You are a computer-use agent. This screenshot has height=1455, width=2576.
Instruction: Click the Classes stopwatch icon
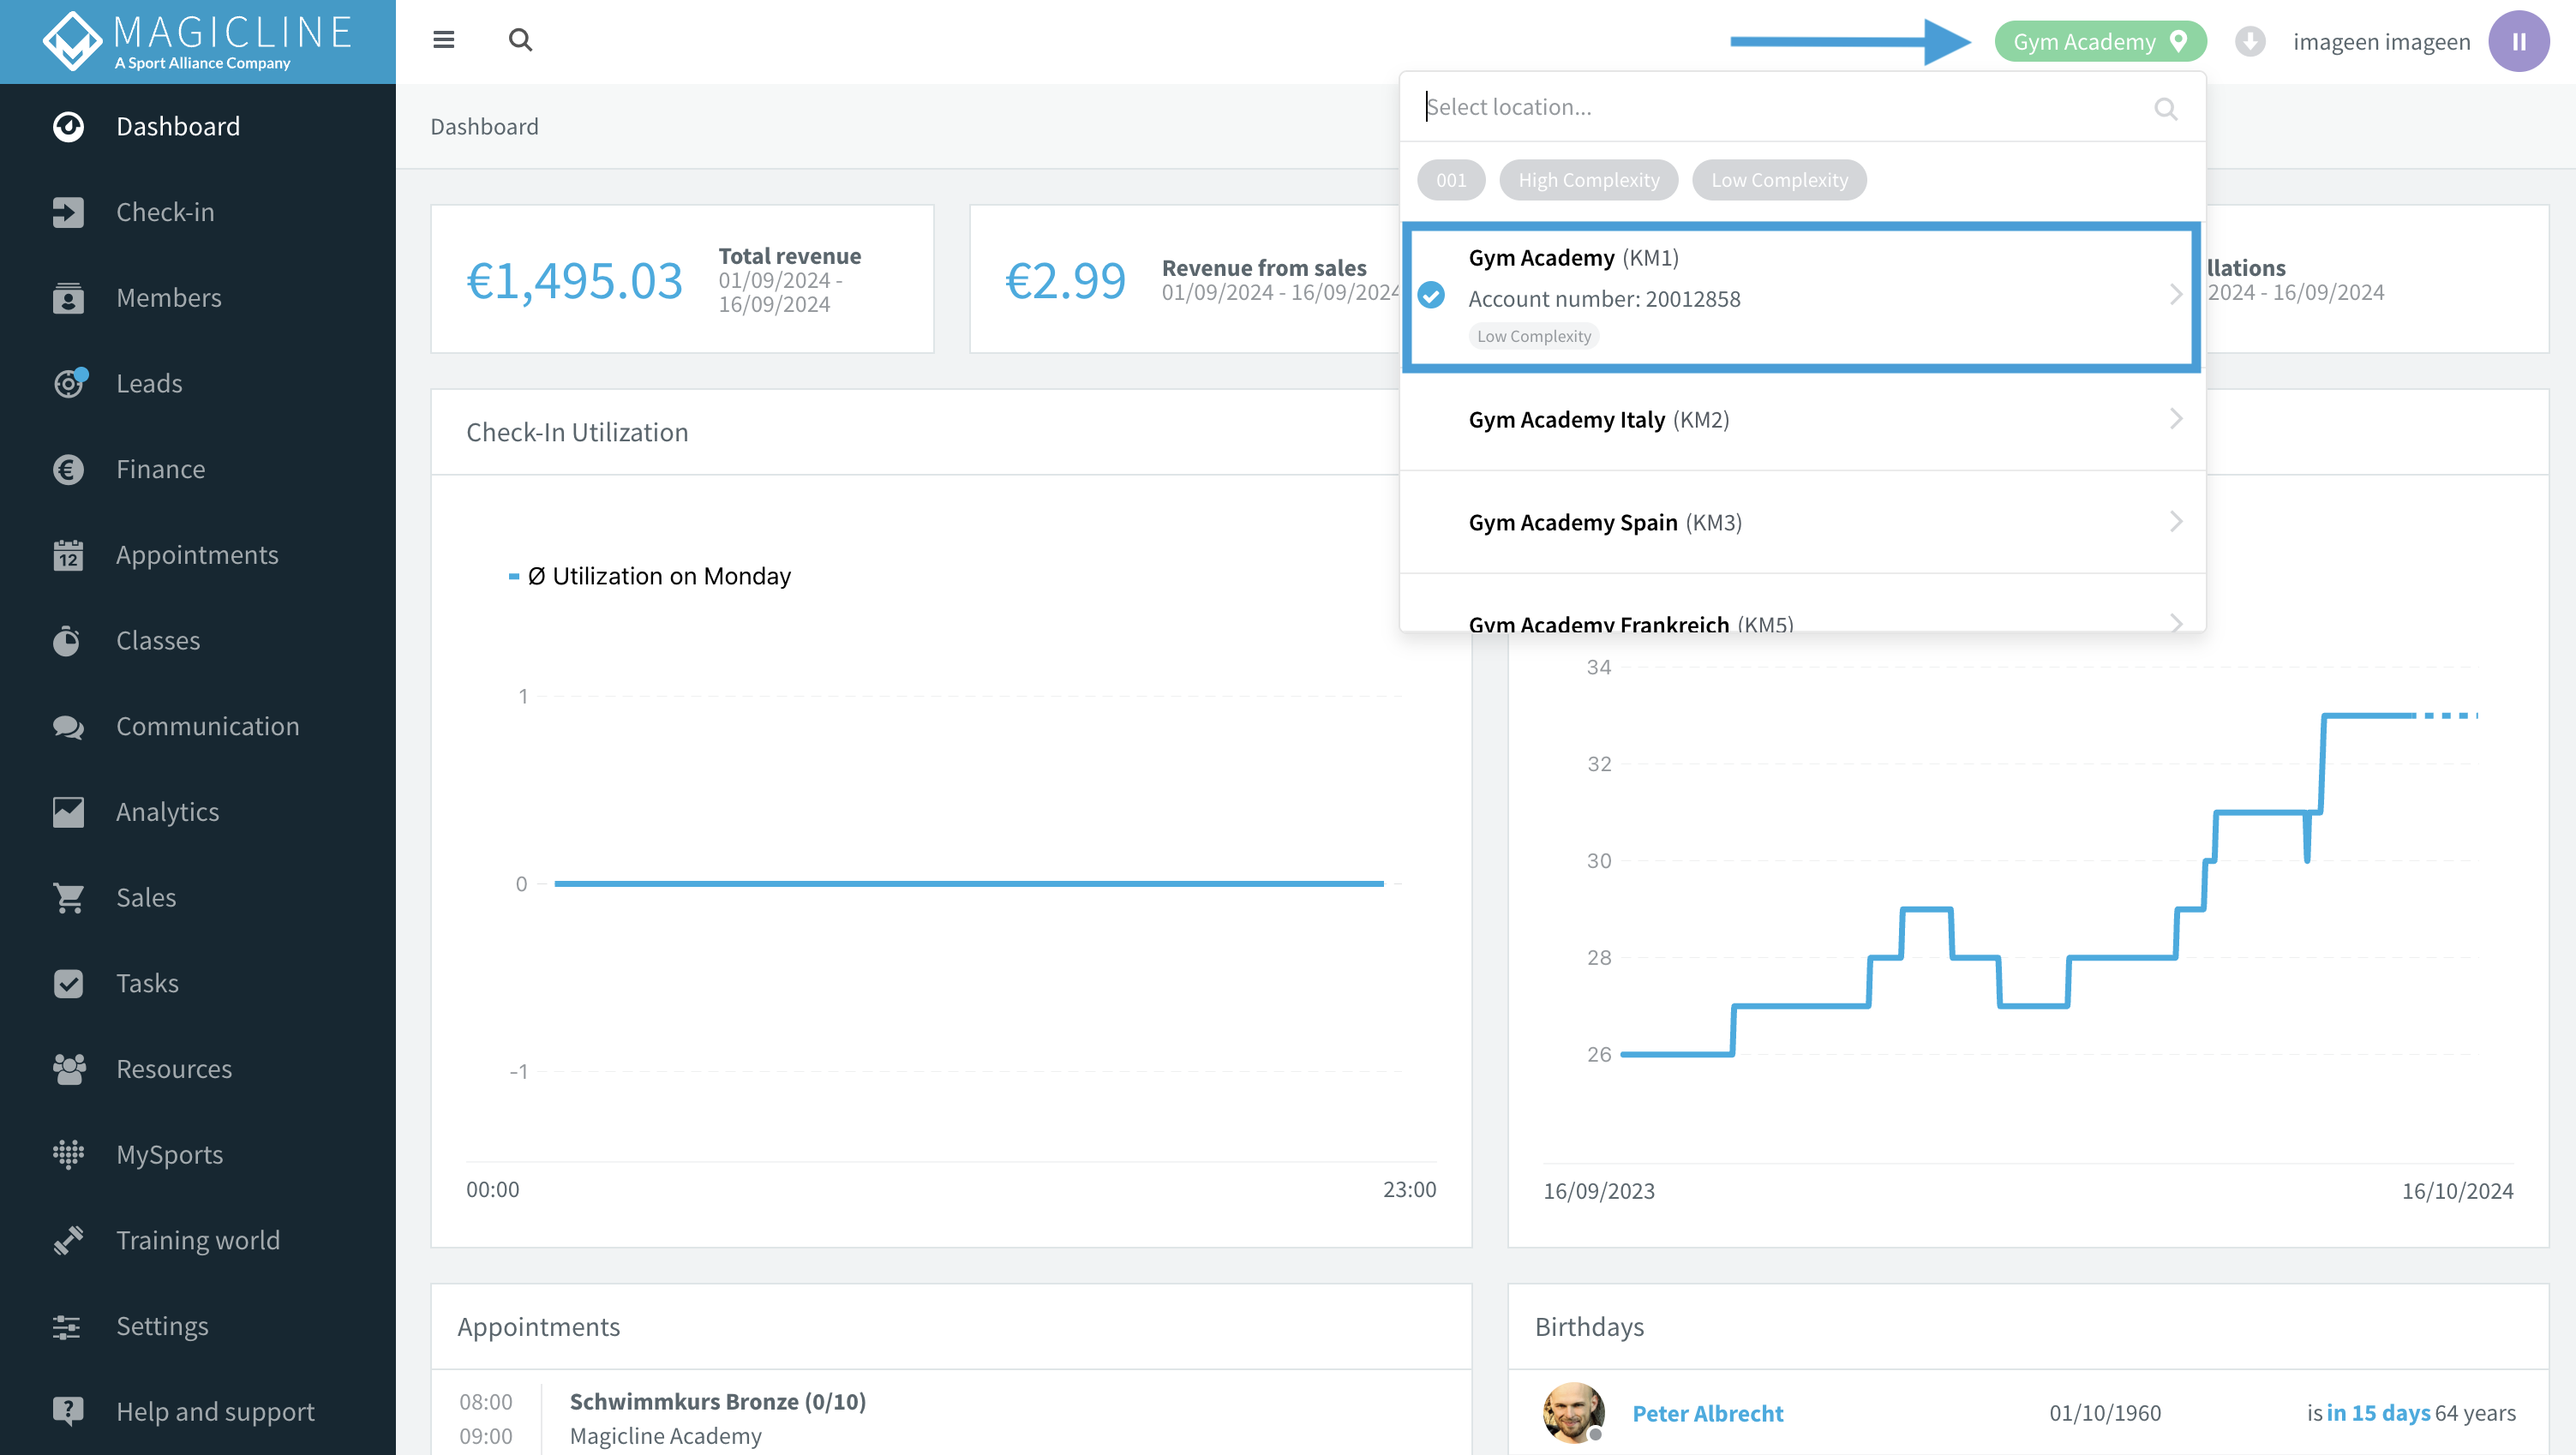[x=68, y=641]
